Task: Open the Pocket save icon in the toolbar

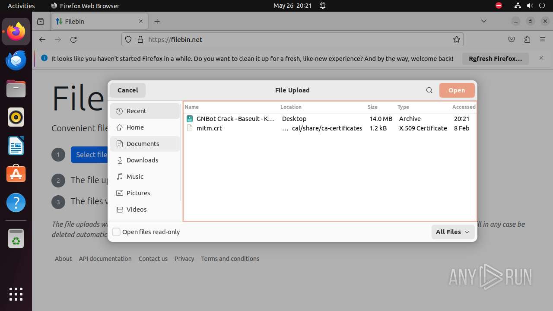Action: point(512,39)
